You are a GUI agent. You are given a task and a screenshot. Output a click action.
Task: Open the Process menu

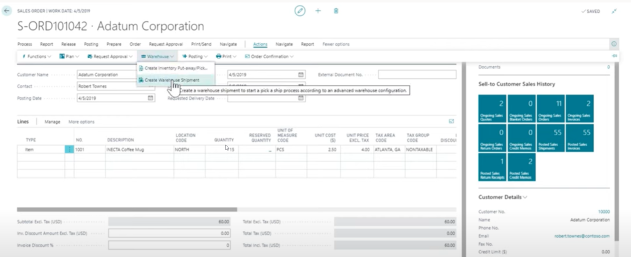[x=25, y=44]
